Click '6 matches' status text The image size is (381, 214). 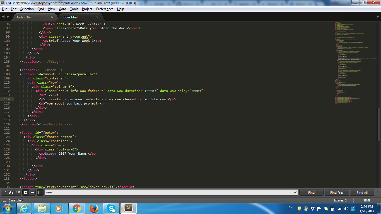click(x=16, y=200)
